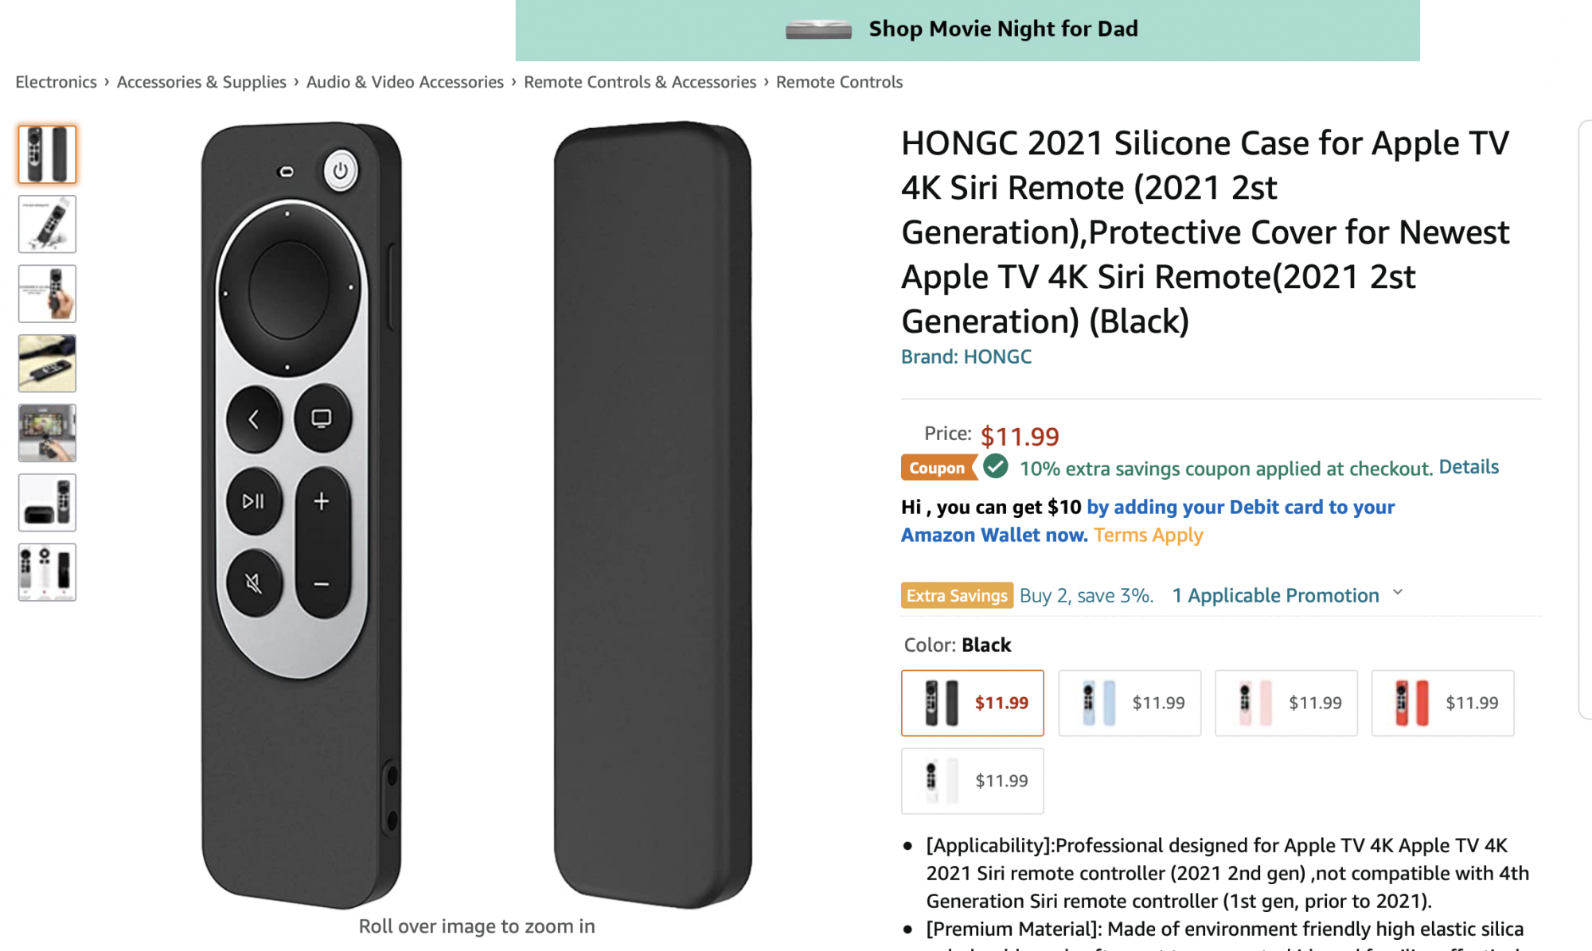
Task: View thumbnail showing three case colors
Action: tap(47, 572)
